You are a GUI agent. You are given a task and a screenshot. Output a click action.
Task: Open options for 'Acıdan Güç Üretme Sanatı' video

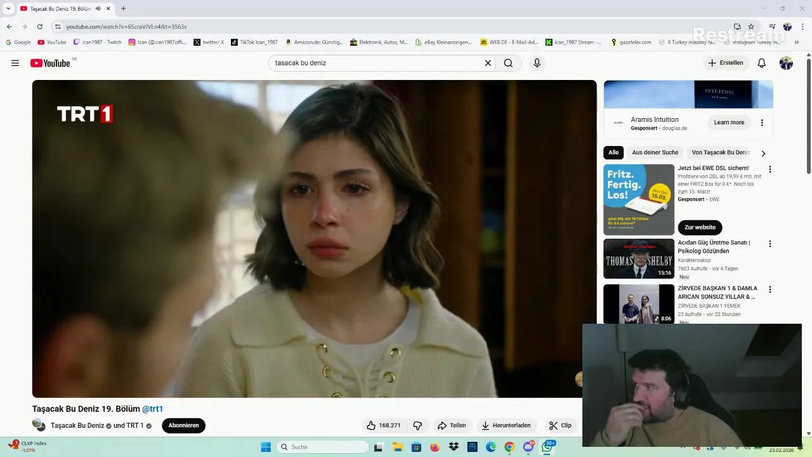[770, 244]
